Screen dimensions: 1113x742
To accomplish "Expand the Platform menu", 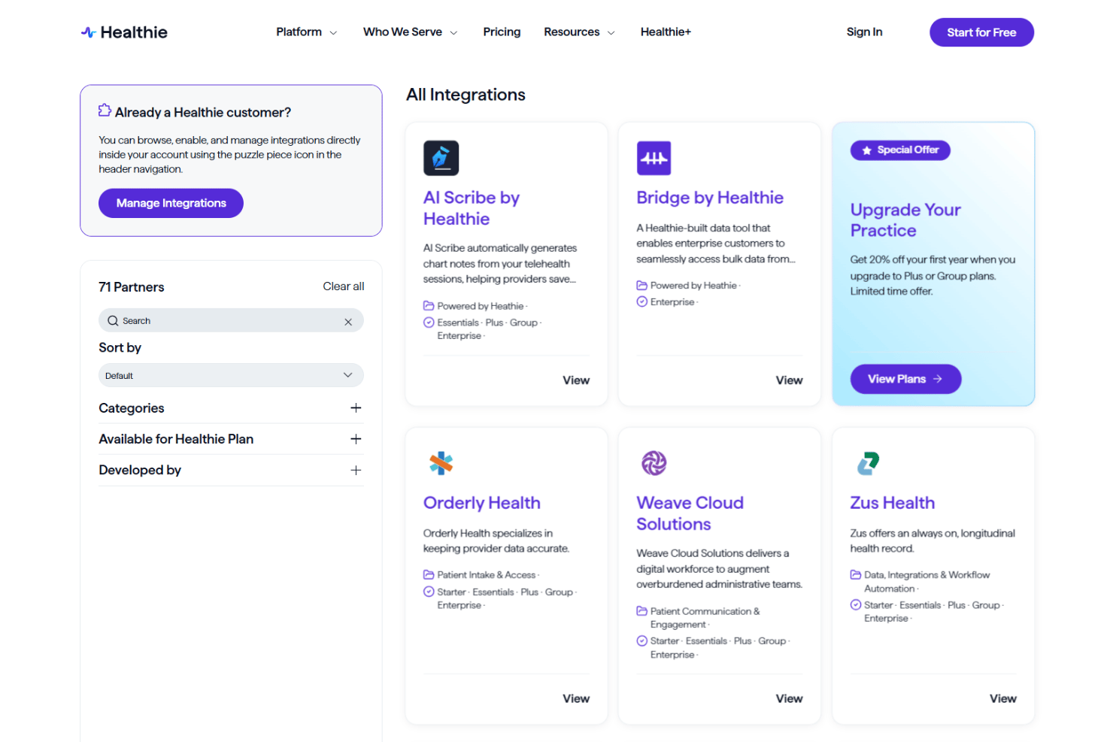I will tap(306, 32).
